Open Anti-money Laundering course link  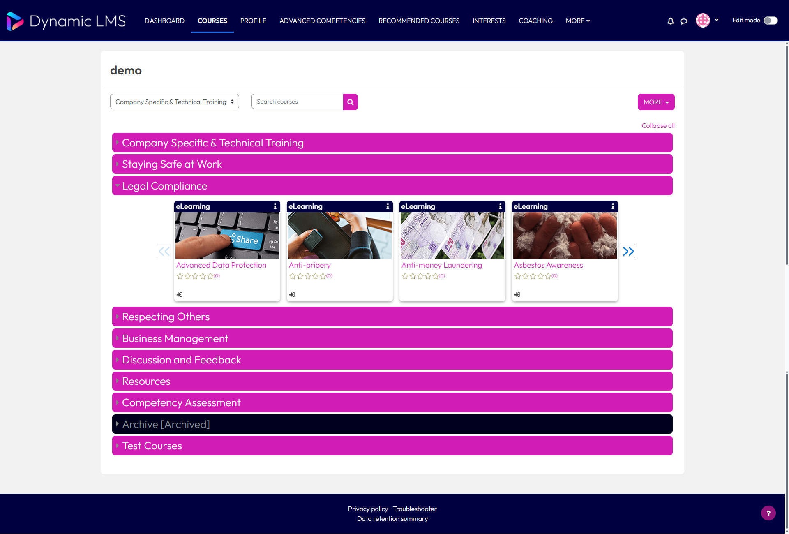441,265
